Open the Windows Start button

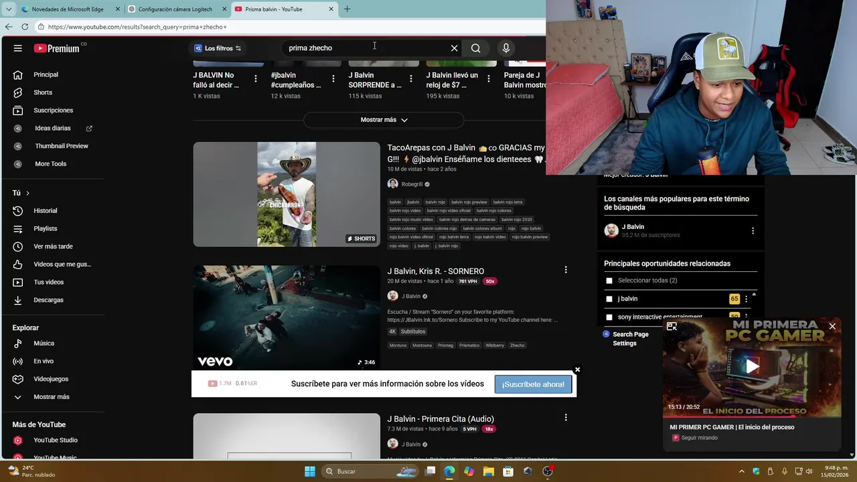(x=309, y=471)
